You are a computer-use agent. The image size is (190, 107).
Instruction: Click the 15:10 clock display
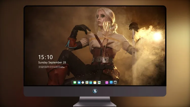45,57
